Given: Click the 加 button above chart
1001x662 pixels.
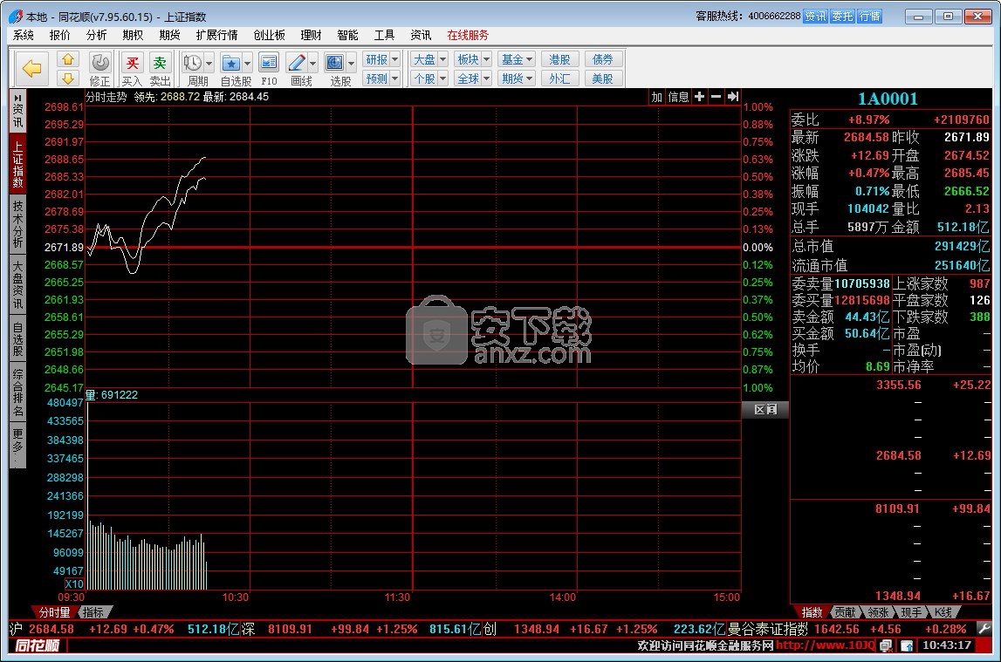Looking at the screenshot, I should point(657,97).
